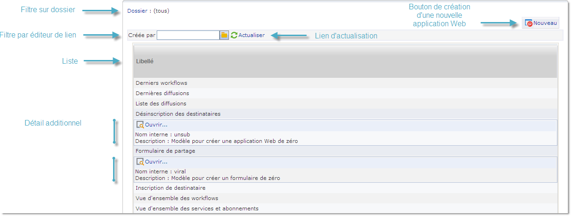Select the Derniers workflows row

pyautogui.click(x=345, y=83)
